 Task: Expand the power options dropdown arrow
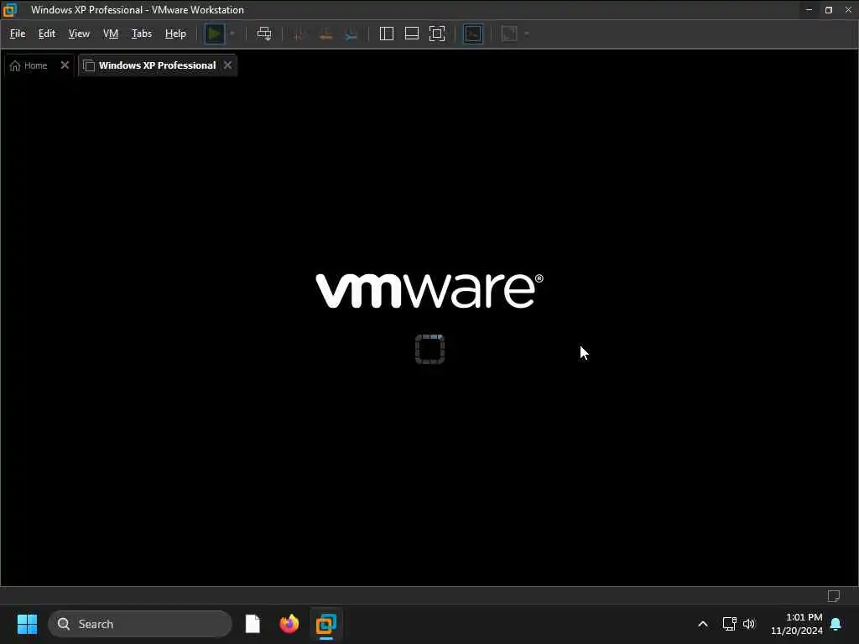(232, 34)
